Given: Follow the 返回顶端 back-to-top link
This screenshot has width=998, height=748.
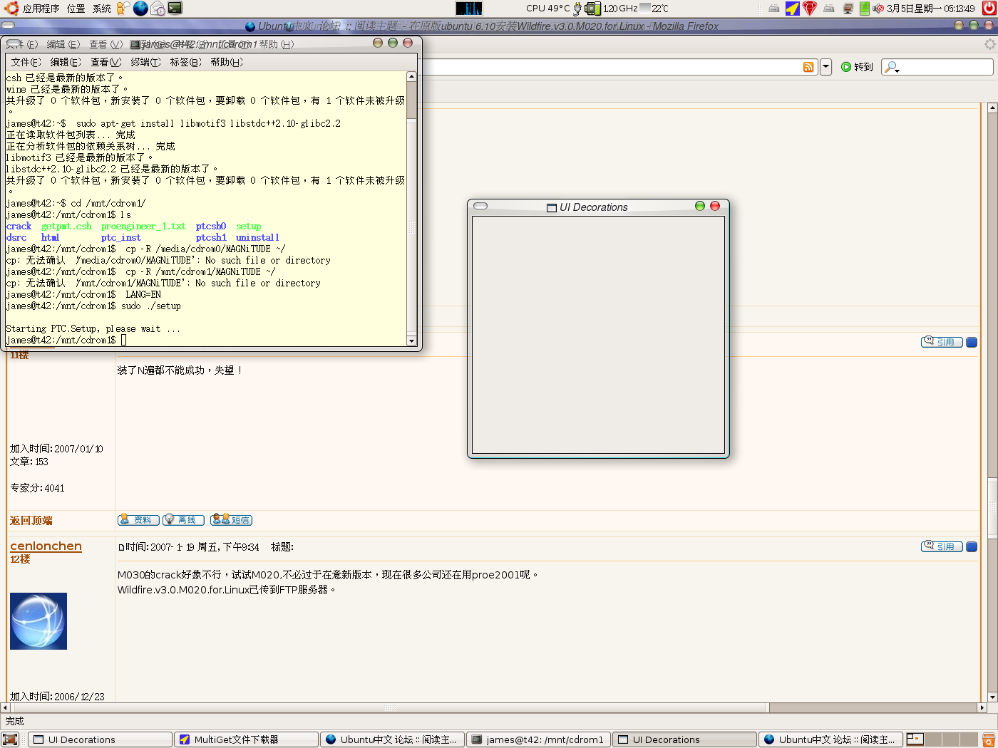Looking at the screenshot, I should 31,521.
